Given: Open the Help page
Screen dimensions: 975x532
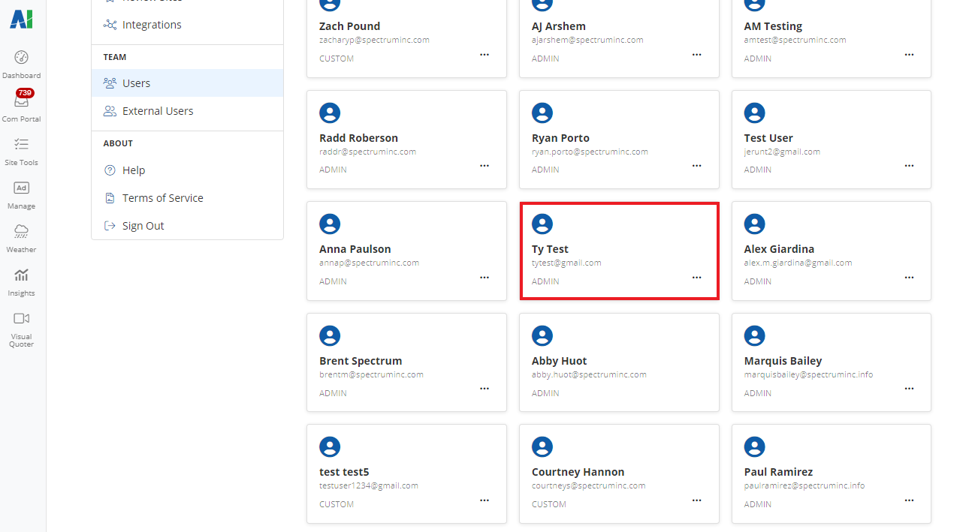Looking at the screenshot, I should (134, 170).
